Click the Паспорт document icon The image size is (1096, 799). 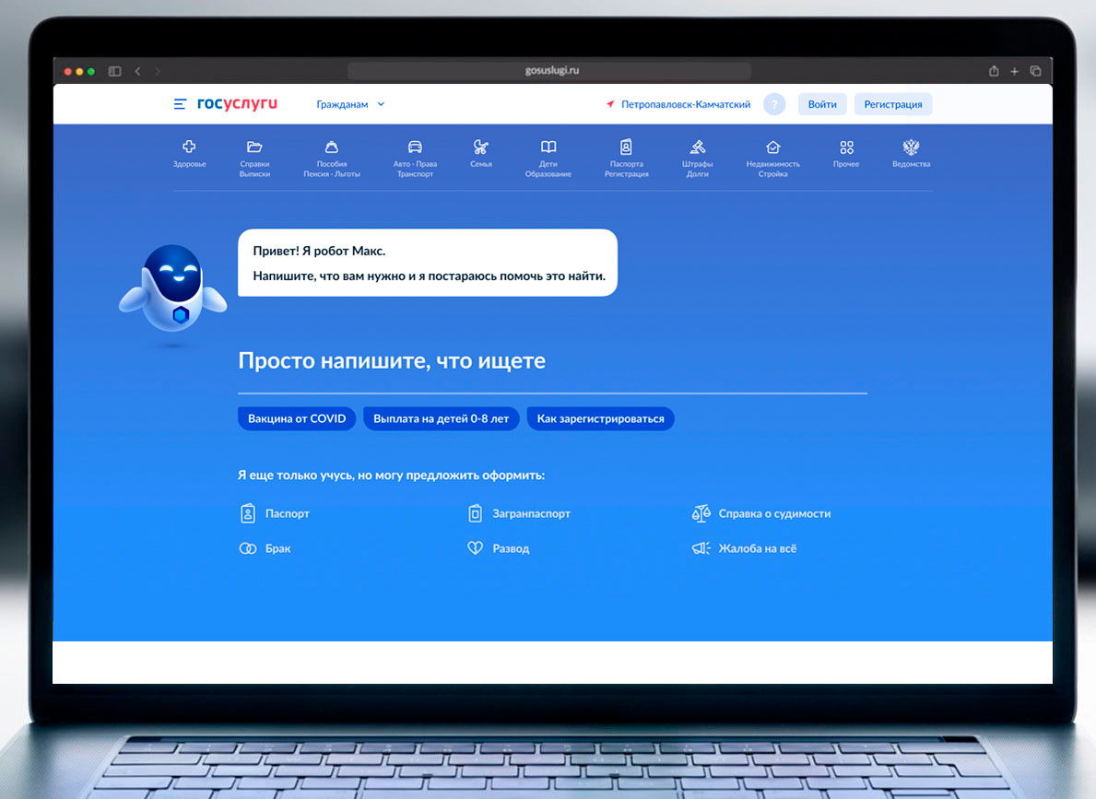pos(247,513)
